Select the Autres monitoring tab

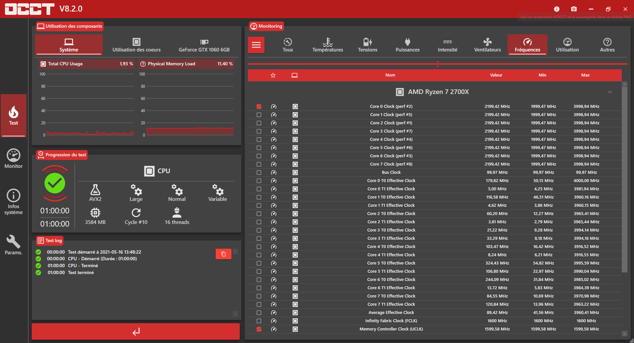(607, 45)
